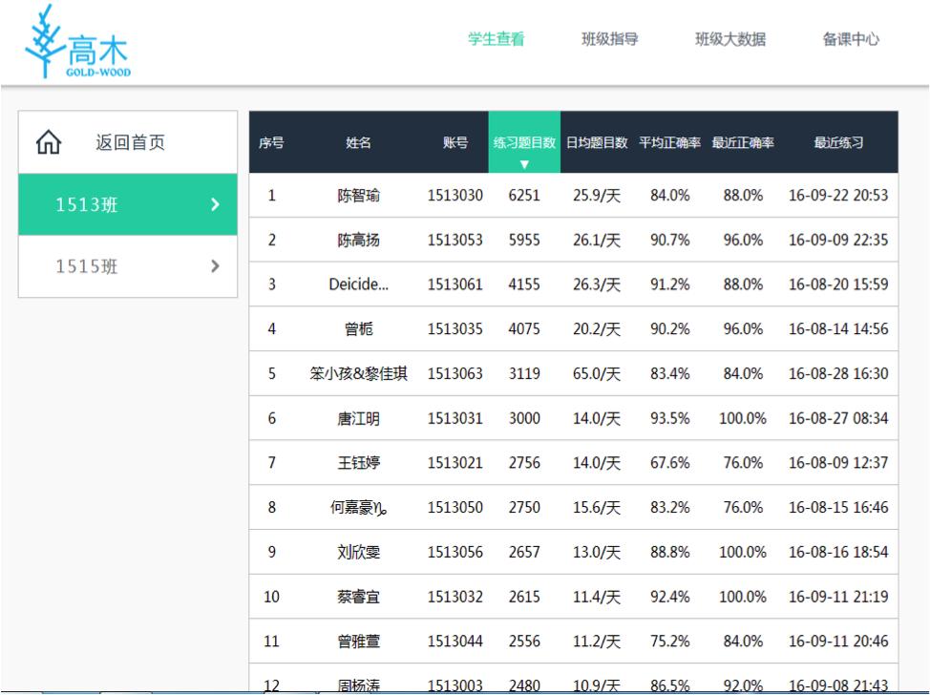Click the 姓名 column header
930x695 pixels.
359,143
